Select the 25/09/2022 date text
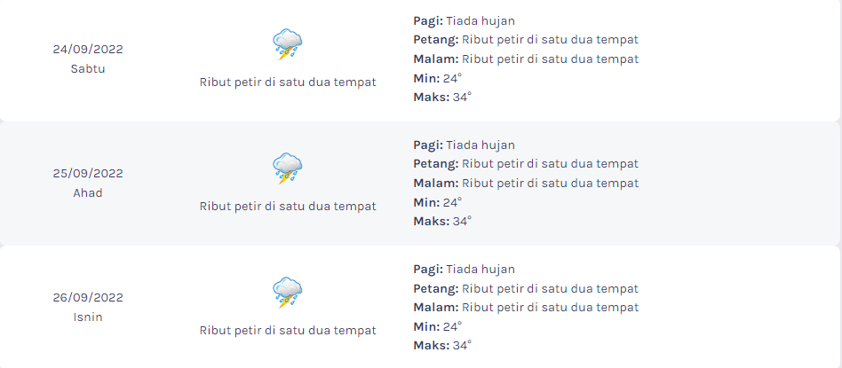The width and height of the screenshot is (842, 368). pos(88,173)
